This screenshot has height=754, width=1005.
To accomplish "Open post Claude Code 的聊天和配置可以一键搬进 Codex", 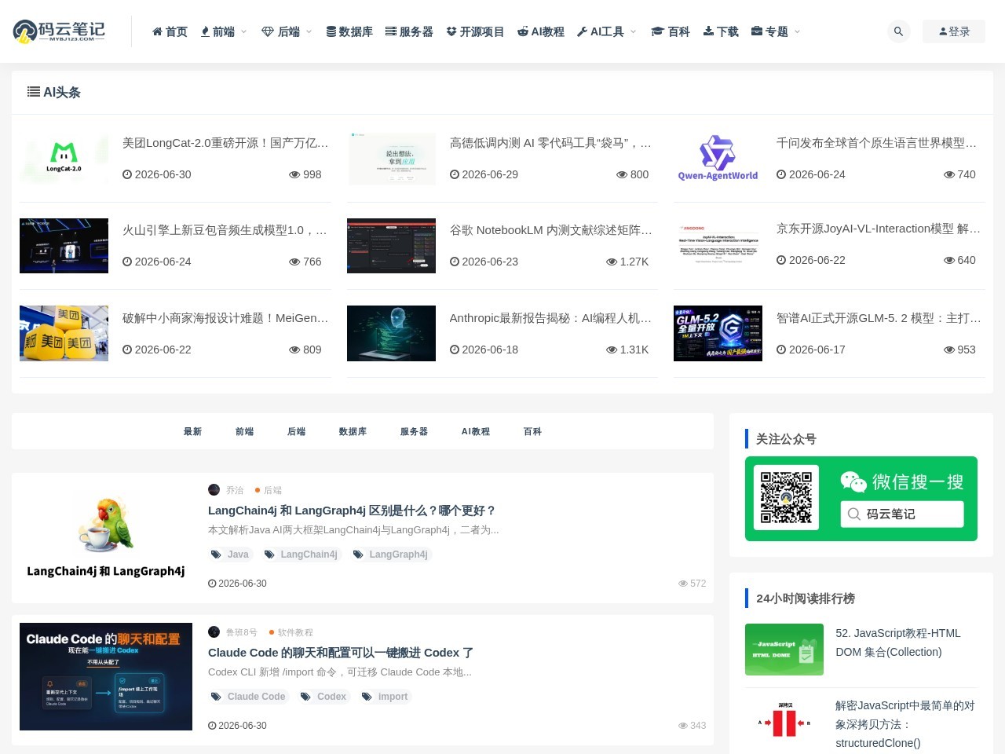I will (x=341, y=653).
